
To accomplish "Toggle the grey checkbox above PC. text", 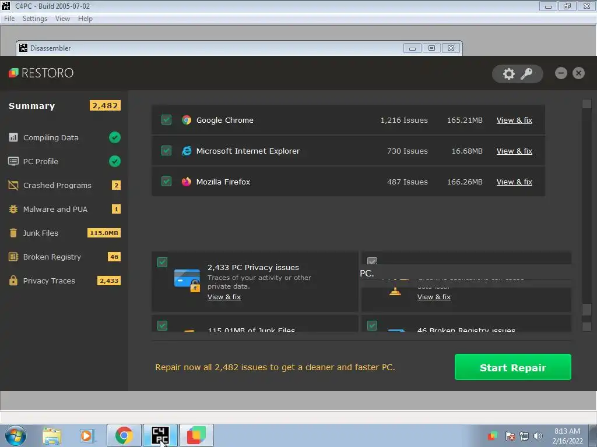I will 373,261.
